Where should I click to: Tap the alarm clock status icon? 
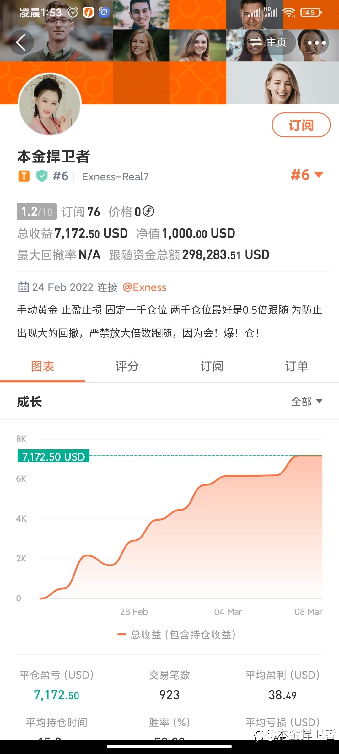pos(73,13)
